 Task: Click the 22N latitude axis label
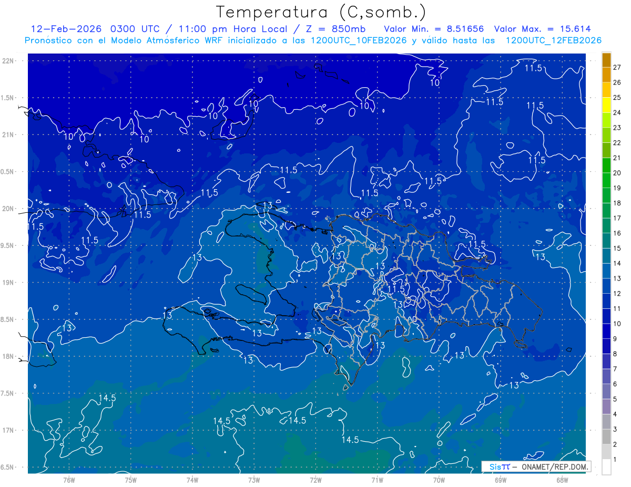(8, 61)
